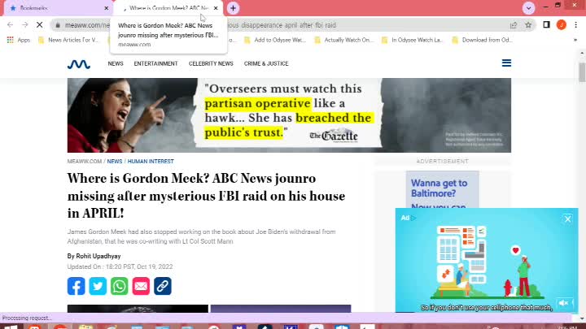The width and height of the screenshot is (586, 329).
Task: Open the Chrome profile avatar
Action: click(562, 24)
